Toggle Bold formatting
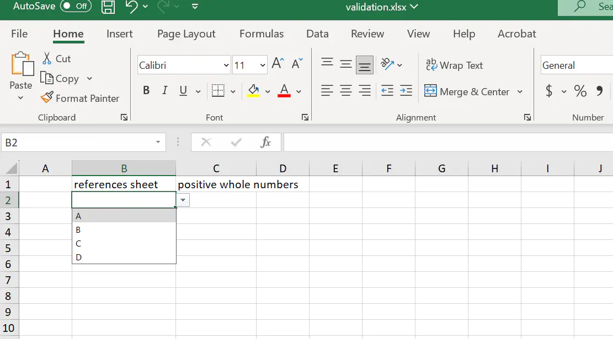 146,91
